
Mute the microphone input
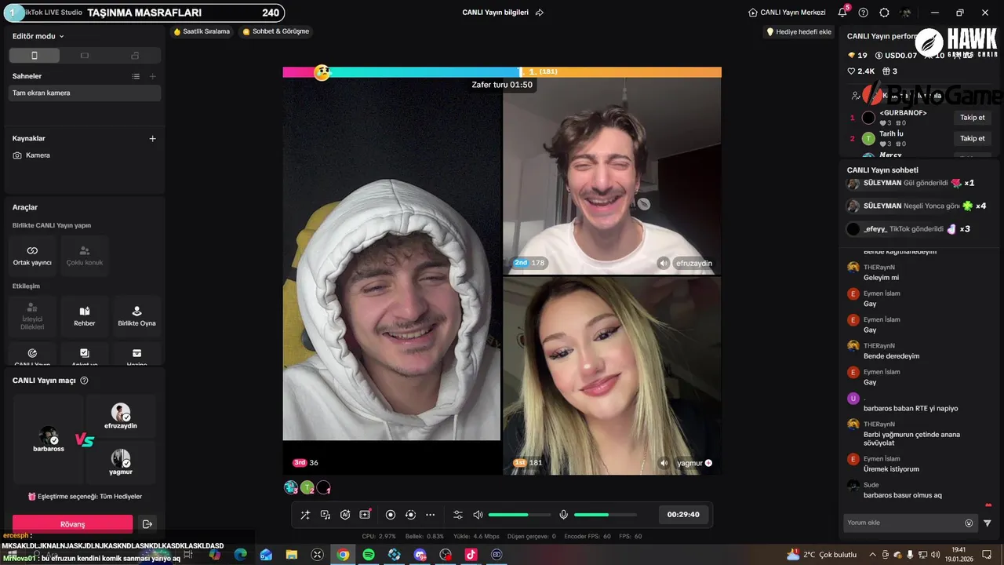point(563,515)
